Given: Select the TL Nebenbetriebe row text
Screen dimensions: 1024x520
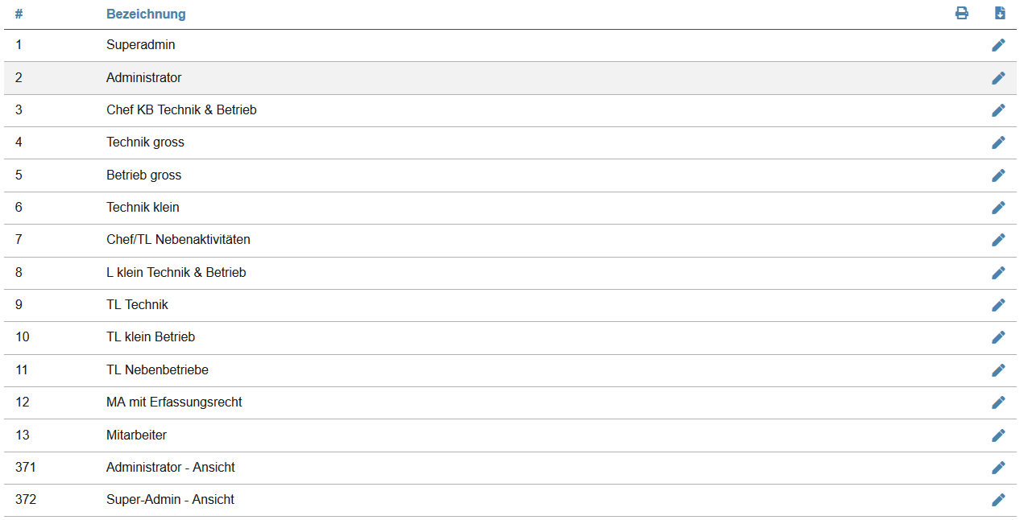Looking at the screenshot, I should click(x=157, y=370).
